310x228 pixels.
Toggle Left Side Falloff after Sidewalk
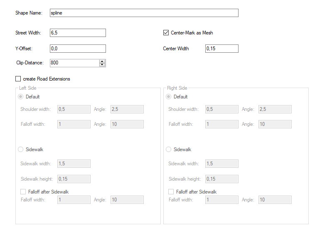click(x=23, y=192)
